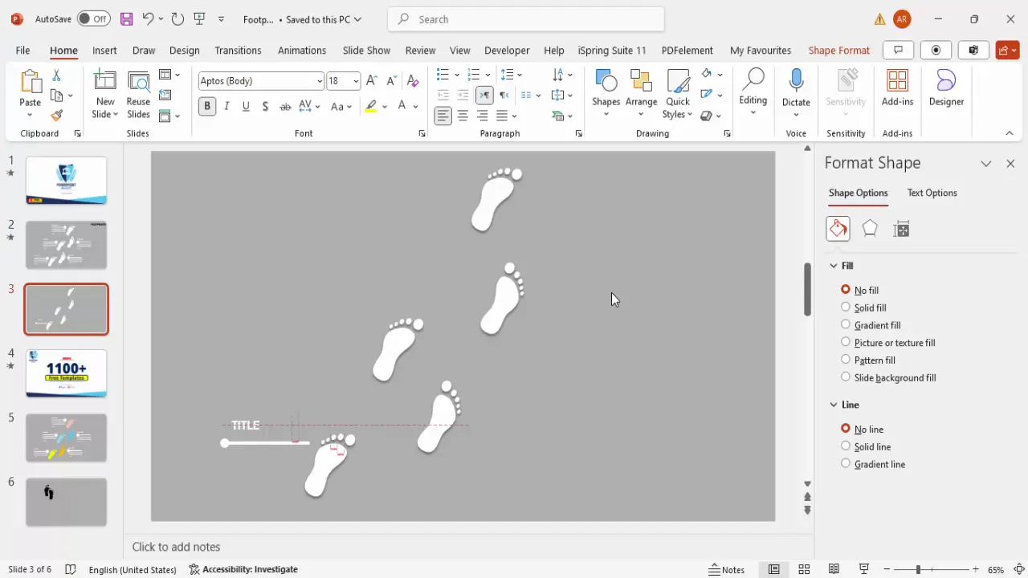Decrease font size with smaller A icon
The width and height of the screenshot is (1028, 578).
392,80
